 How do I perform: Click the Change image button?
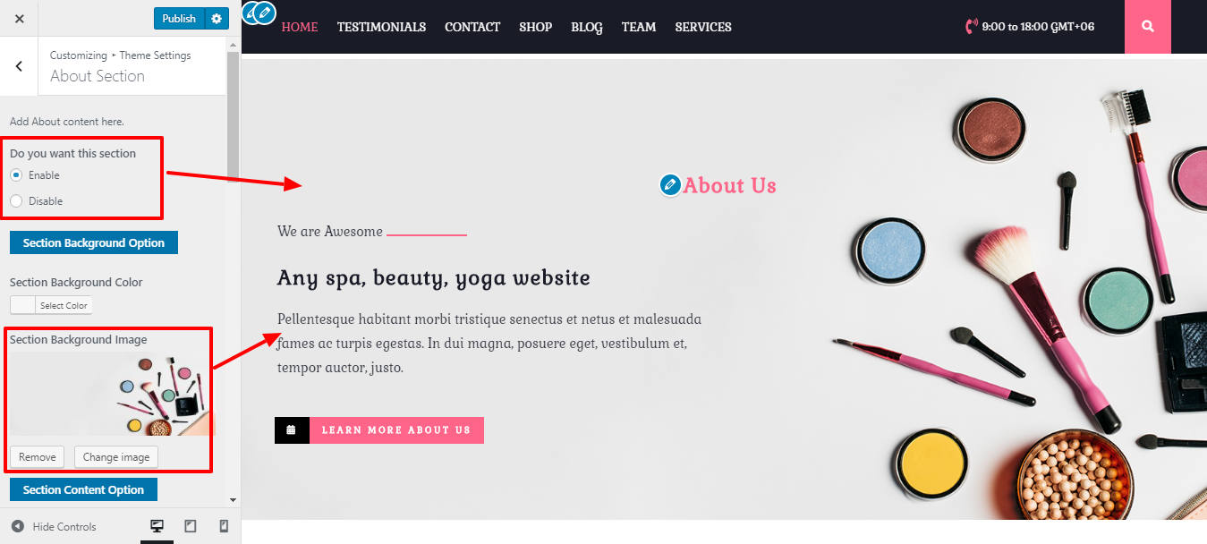(116, 457)
